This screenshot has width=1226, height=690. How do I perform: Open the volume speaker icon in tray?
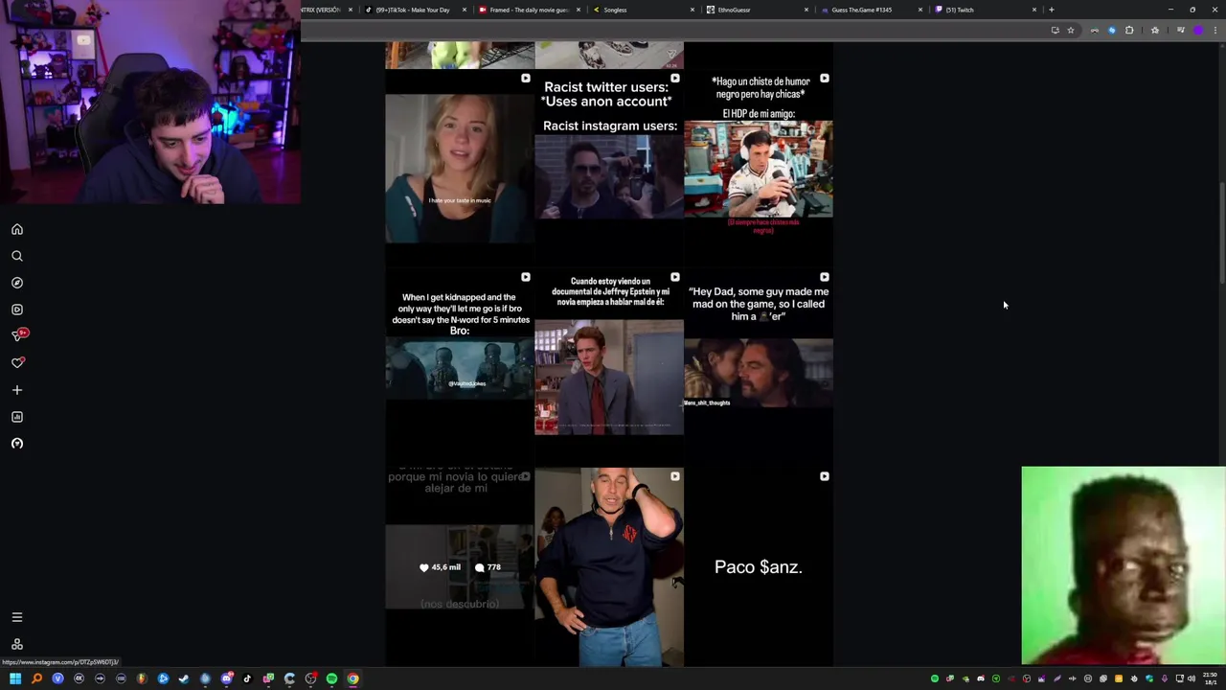pos(1192,678)
